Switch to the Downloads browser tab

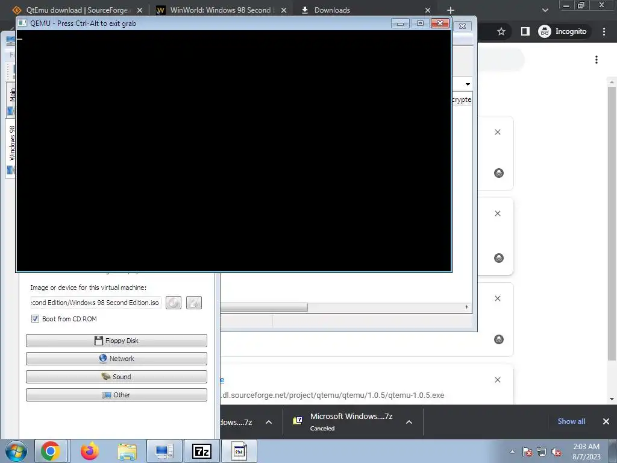point(332,10)
